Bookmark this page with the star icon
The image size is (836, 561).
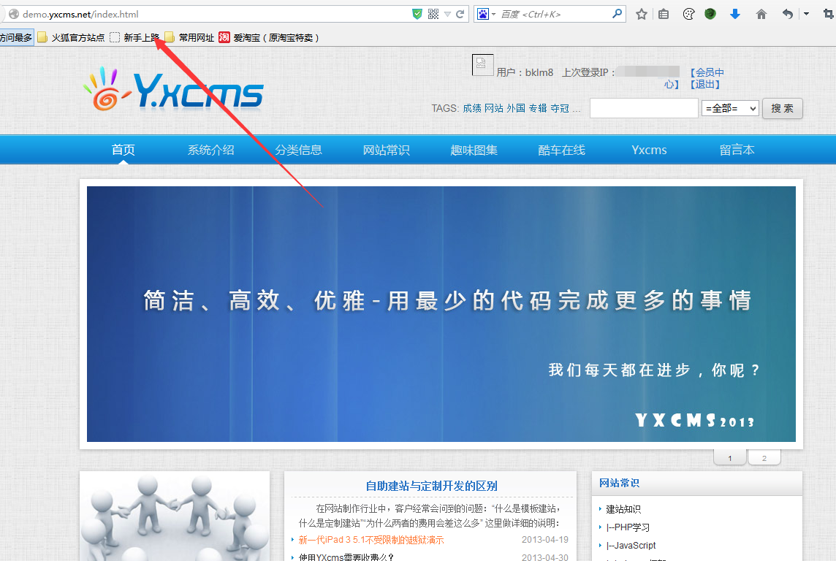pyautogui.click(x=642, y=15)
